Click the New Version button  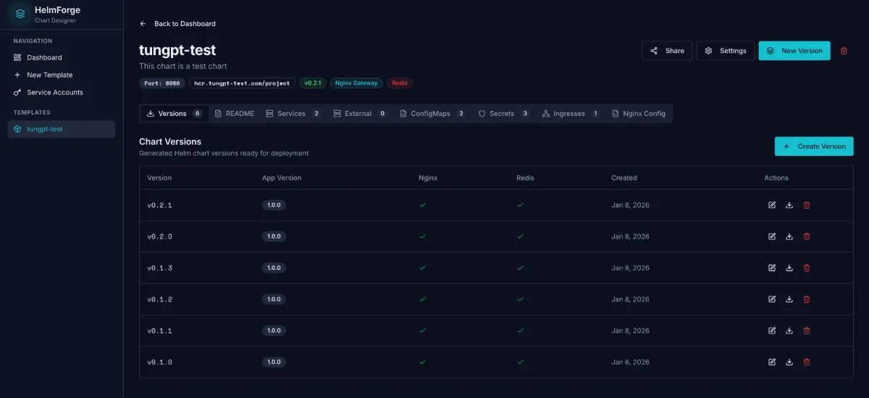(794, 51)
